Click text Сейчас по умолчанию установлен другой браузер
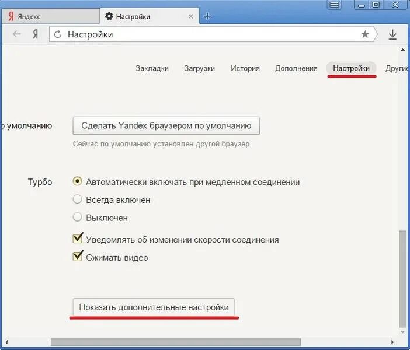 [x=162, y=144]
